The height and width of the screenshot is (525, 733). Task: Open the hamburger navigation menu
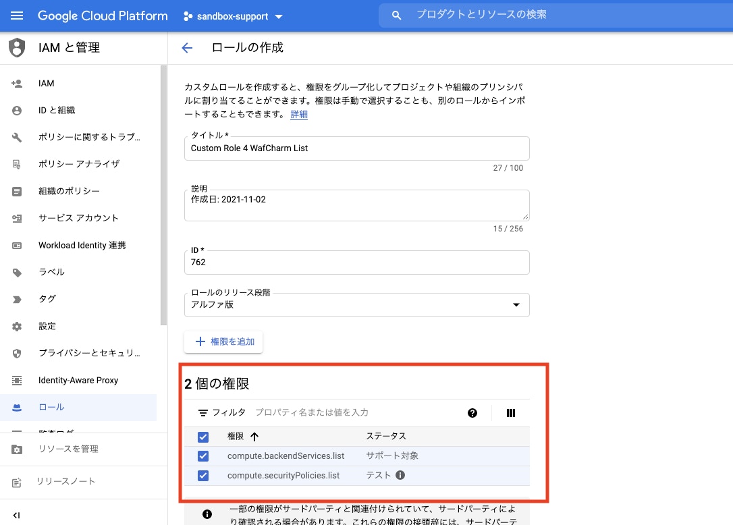pos(17,16)
